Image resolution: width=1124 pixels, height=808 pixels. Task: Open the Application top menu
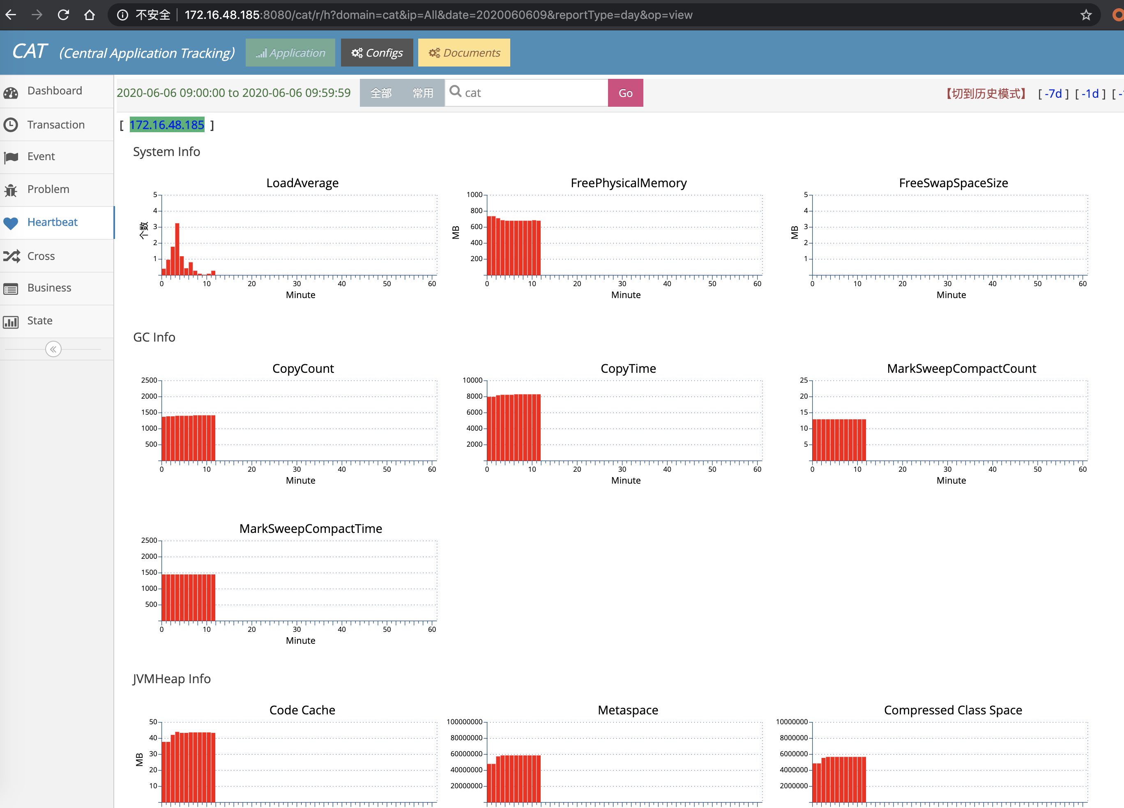pyautogui.click(x=290, y=53)
